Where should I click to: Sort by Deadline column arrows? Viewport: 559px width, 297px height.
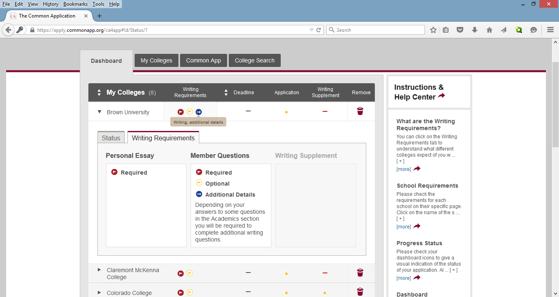pos(226,93)
